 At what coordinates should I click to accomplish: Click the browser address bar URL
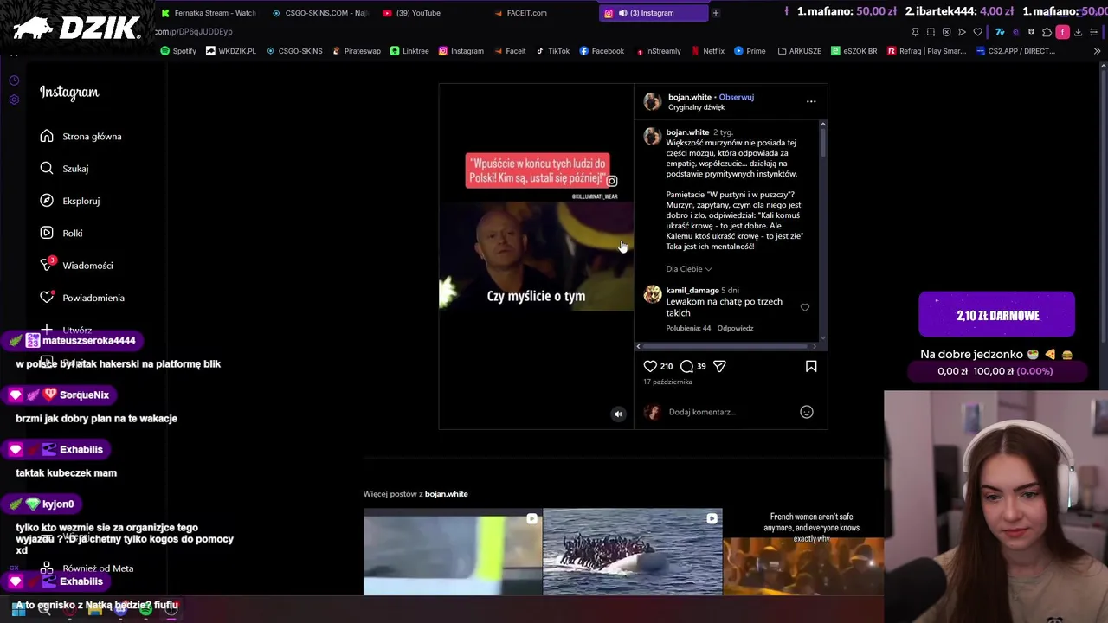(194, 32)
